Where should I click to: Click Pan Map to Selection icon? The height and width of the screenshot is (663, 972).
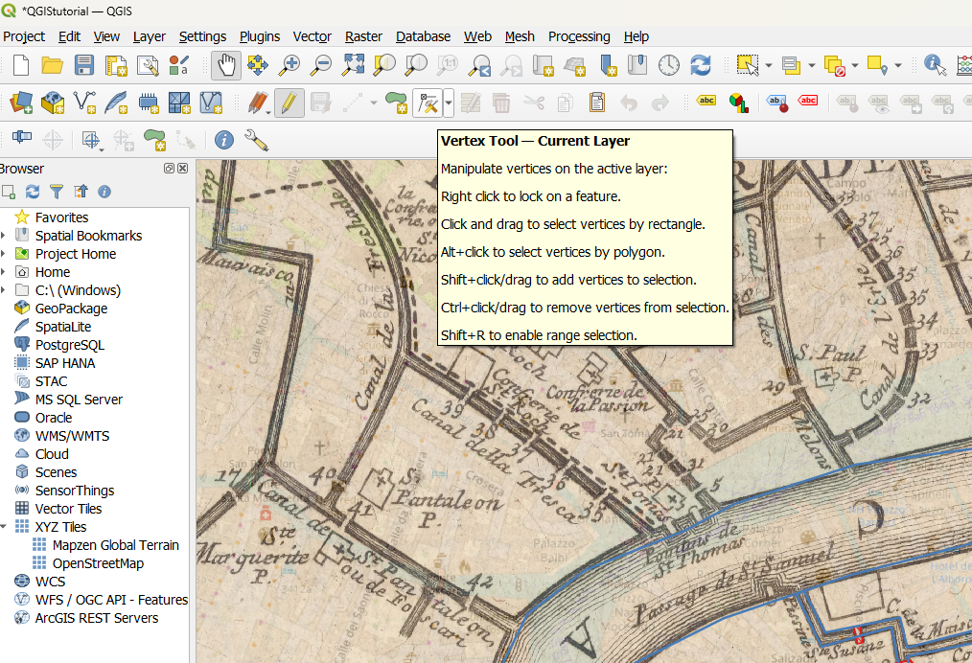click(258, 65)
